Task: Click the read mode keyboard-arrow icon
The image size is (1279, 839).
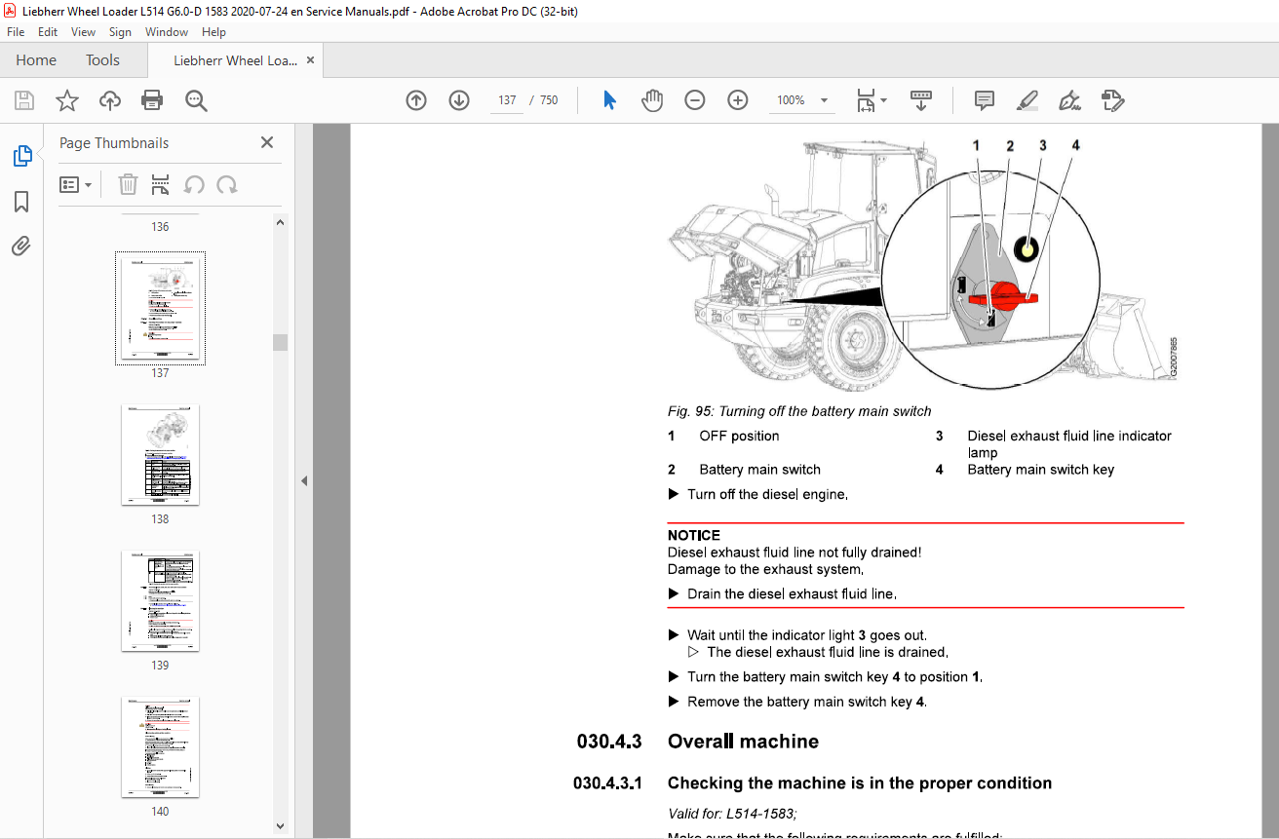Action: click(x=921, y=100)
